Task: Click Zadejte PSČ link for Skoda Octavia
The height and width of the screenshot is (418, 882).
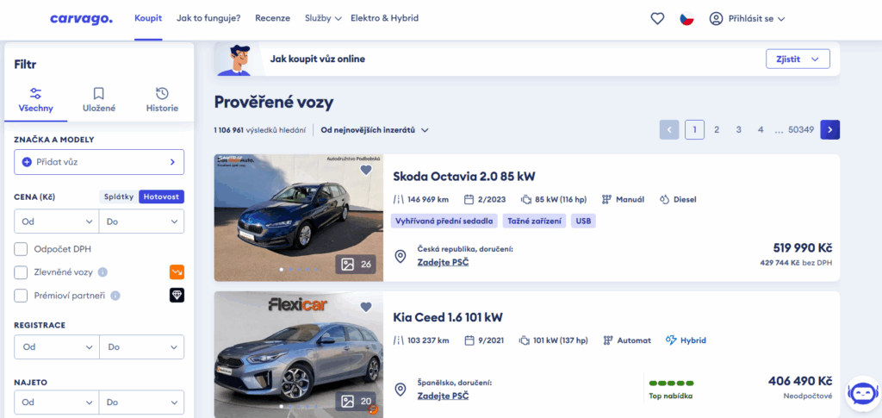Action: [443, 262]
